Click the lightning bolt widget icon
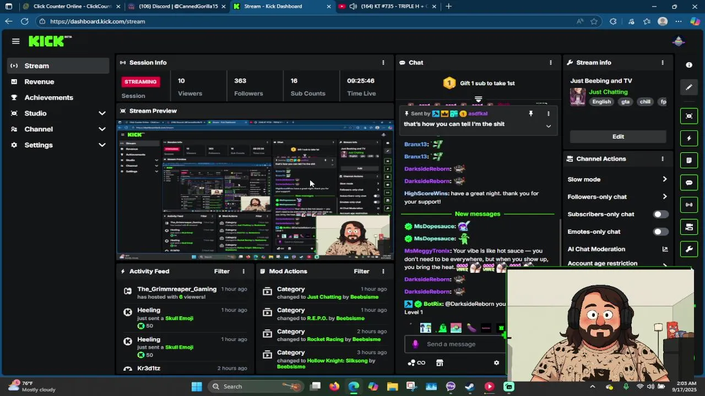Screen dimensions: 705x396 (689, 138)
